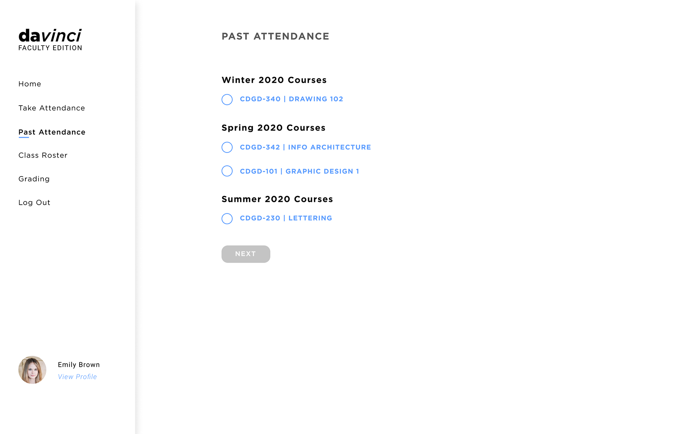This screenshot has height=434, width=695.
Task: Click the CDGD-230 | Lettering course label
Action: point(286,218)
